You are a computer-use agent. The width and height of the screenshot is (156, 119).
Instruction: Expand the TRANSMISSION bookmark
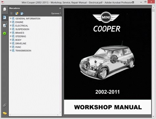pyautogui.click(x=11, y=50)
